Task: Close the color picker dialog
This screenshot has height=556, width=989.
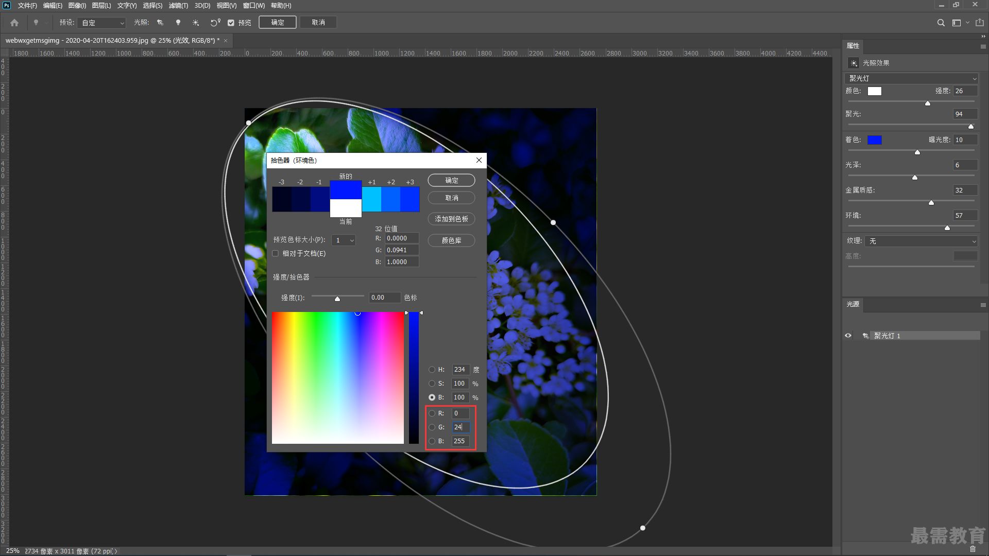Action: coord(479,160)
